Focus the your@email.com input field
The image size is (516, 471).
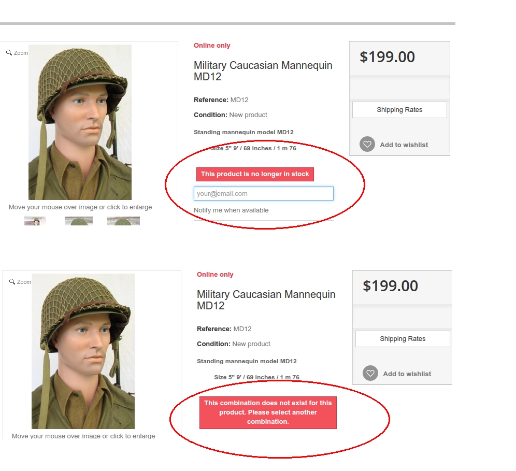pyautogui.click(x=263, y=194)
